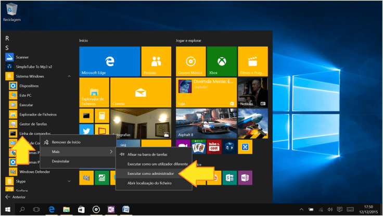Select Afixar na barra de tarefas
The width and height of the screenshot is (383, 216).
(147, 155)
